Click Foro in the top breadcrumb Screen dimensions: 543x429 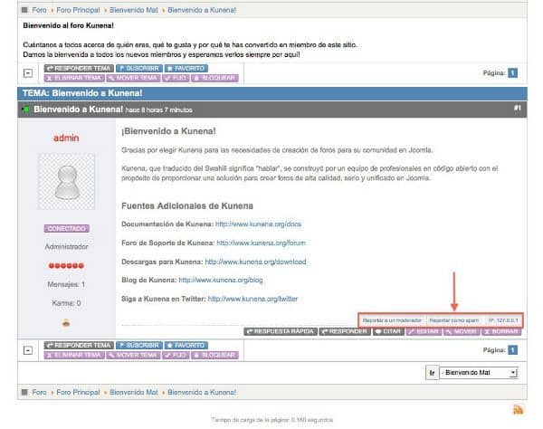click(x=39, y=10)
